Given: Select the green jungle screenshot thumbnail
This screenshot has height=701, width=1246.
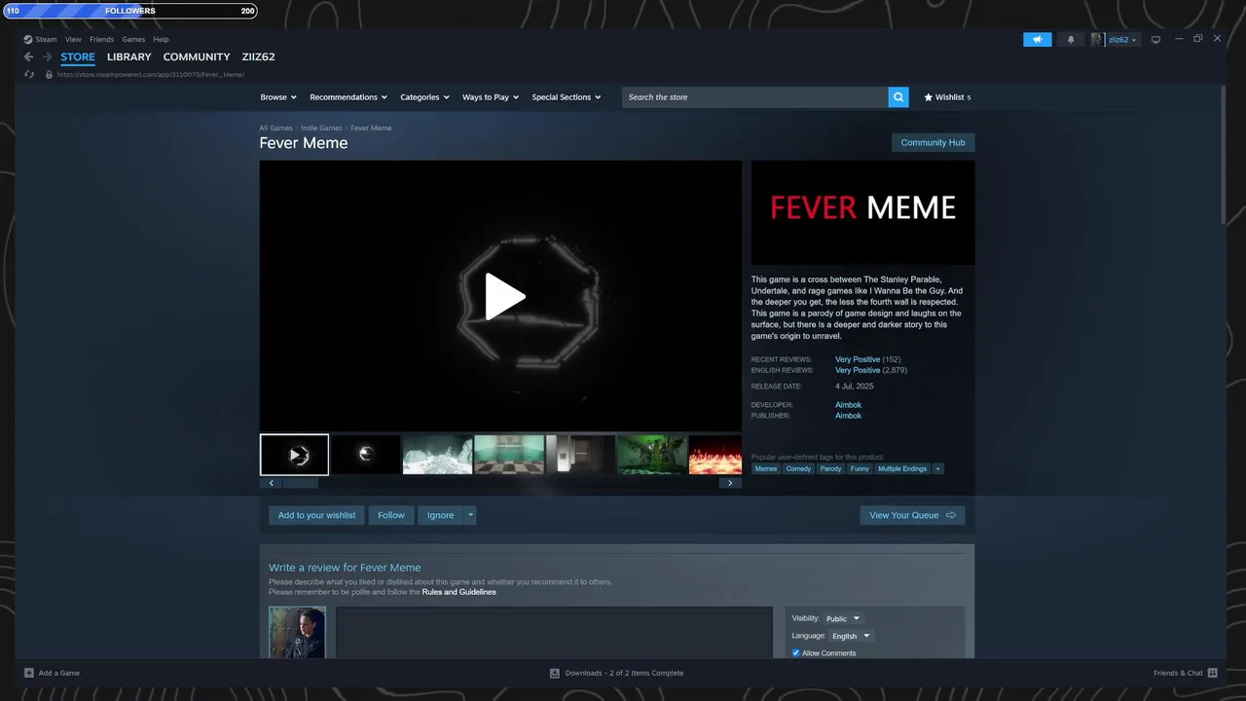Looking at the screenshot, I should click(x=652, y=455).
